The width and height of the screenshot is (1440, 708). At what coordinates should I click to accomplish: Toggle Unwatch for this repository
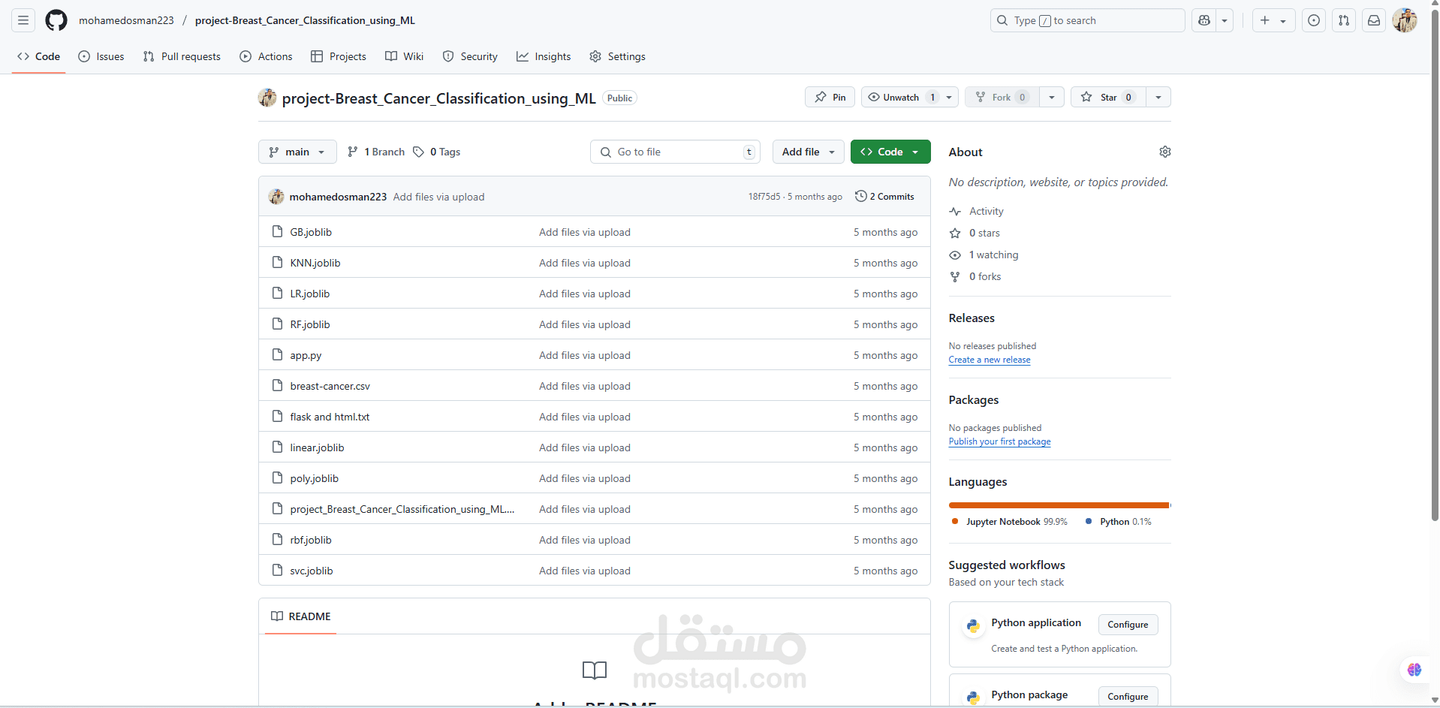[900, 98]
